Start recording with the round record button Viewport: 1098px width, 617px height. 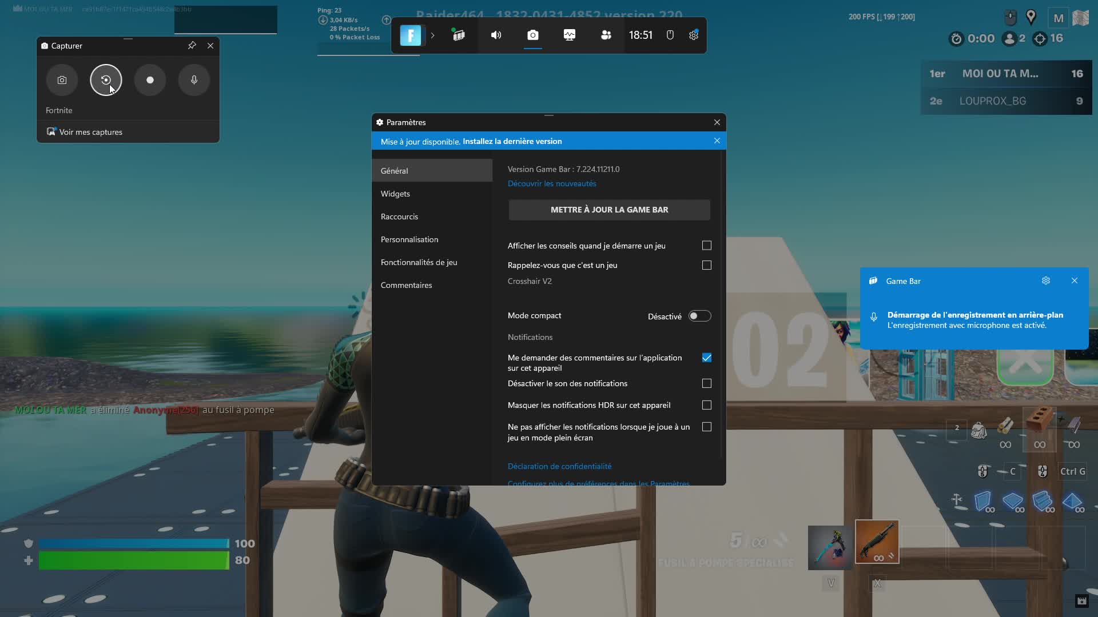coord(150,80)
